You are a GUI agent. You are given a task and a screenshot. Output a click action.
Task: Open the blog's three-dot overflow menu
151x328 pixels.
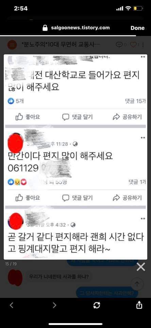click(144, 44)
